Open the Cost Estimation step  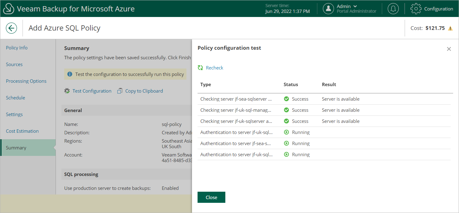click(22, 131)
